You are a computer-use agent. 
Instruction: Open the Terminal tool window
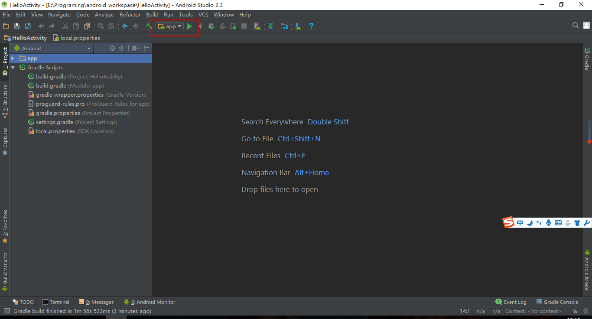tap(56, 302)
